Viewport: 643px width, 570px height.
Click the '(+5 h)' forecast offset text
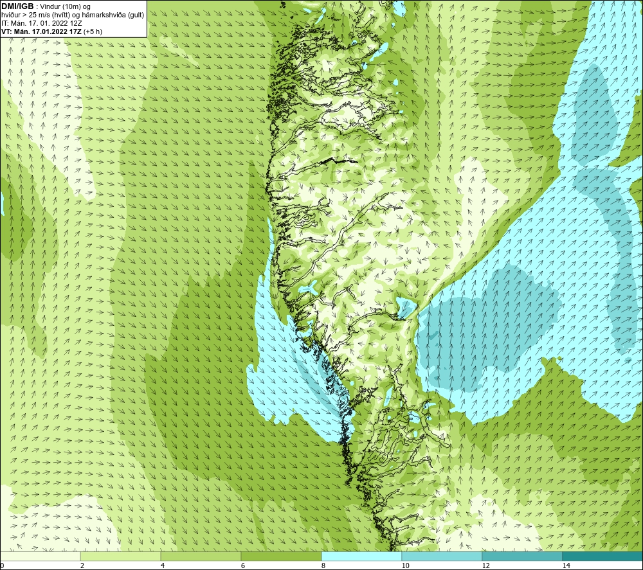pos(93,31)
